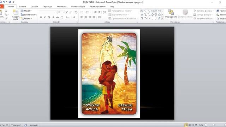The image size is (226, 127).
Task: Click the numbered list icon
Action: point(88,12)
